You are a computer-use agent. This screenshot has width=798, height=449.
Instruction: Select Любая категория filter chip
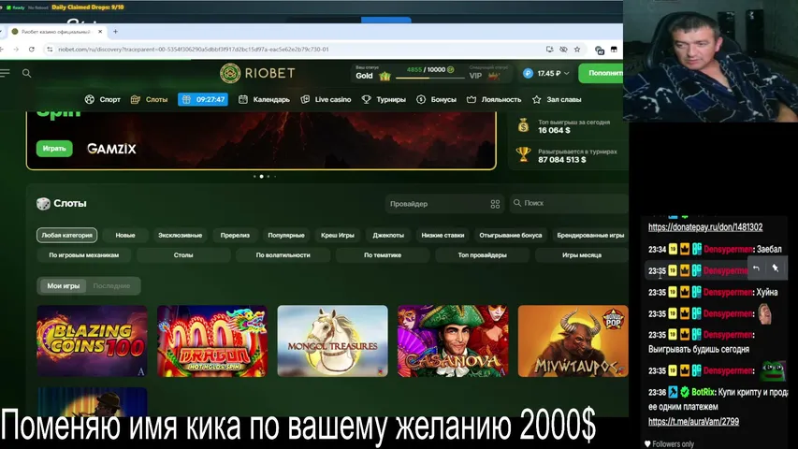coord(66,235)
